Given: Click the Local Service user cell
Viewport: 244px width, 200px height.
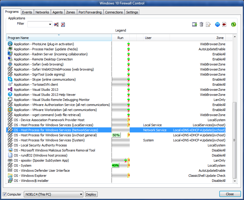Looking at the screenshot, I should [152, 125].
